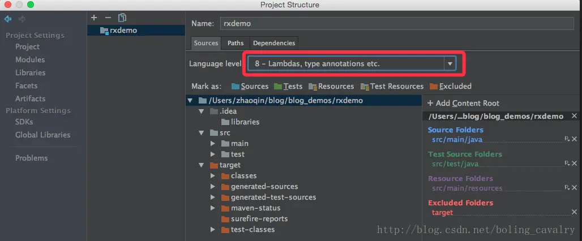Switch to the Sources tab

(x=206, y=43)
